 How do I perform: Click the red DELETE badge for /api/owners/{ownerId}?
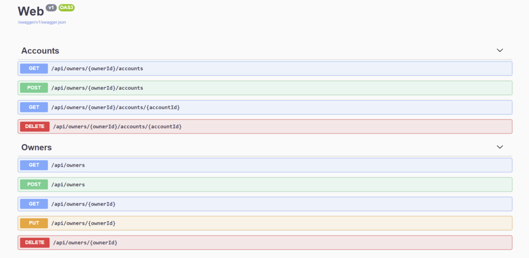pos(35,242)
